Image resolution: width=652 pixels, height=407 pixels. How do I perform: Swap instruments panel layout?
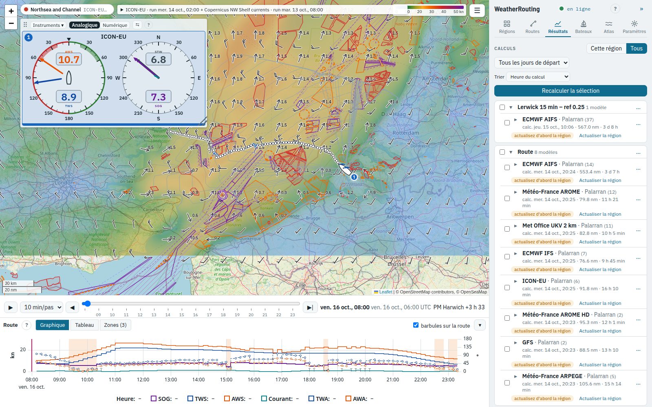click(137, 25)
